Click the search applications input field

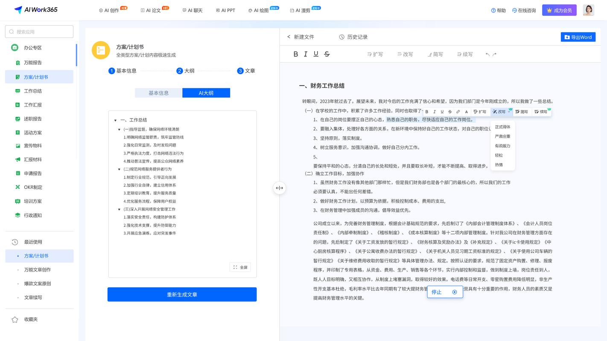click(39, 31)
